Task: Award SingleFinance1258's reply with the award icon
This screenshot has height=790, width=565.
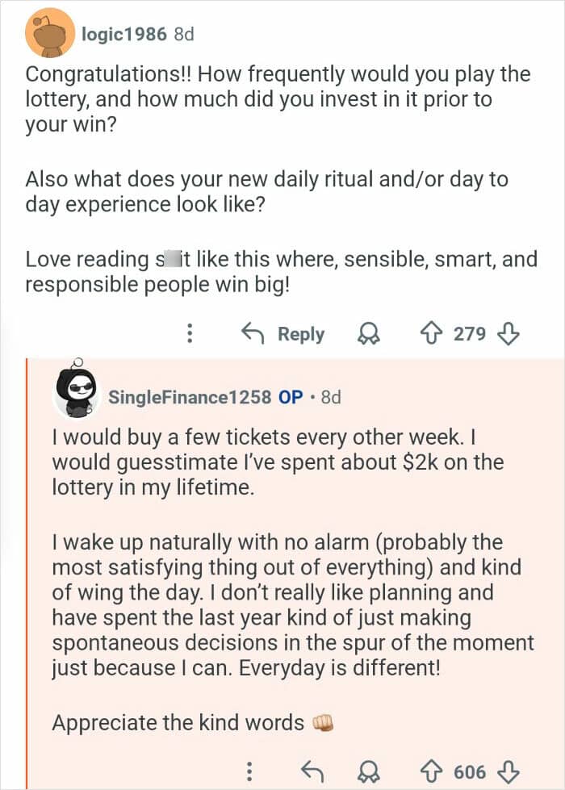Action: click(x=368, y=772)
